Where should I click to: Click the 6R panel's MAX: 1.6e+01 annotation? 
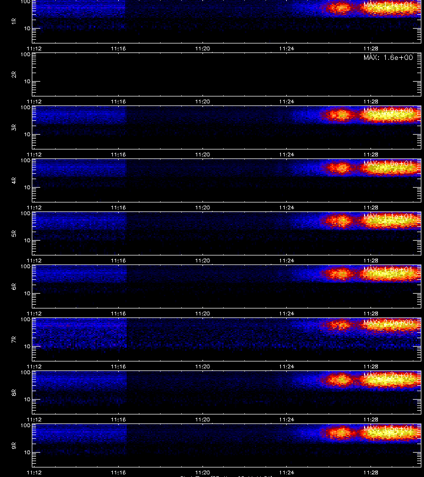point(388,269)
